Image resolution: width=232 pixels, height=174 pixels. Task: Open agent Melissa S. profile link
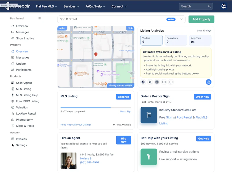coord(86,158)
